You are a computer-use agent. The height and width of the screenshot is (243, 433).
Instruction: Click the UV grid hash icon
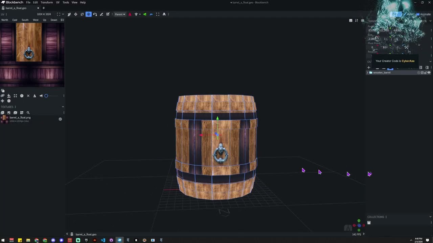coord(2,101)
